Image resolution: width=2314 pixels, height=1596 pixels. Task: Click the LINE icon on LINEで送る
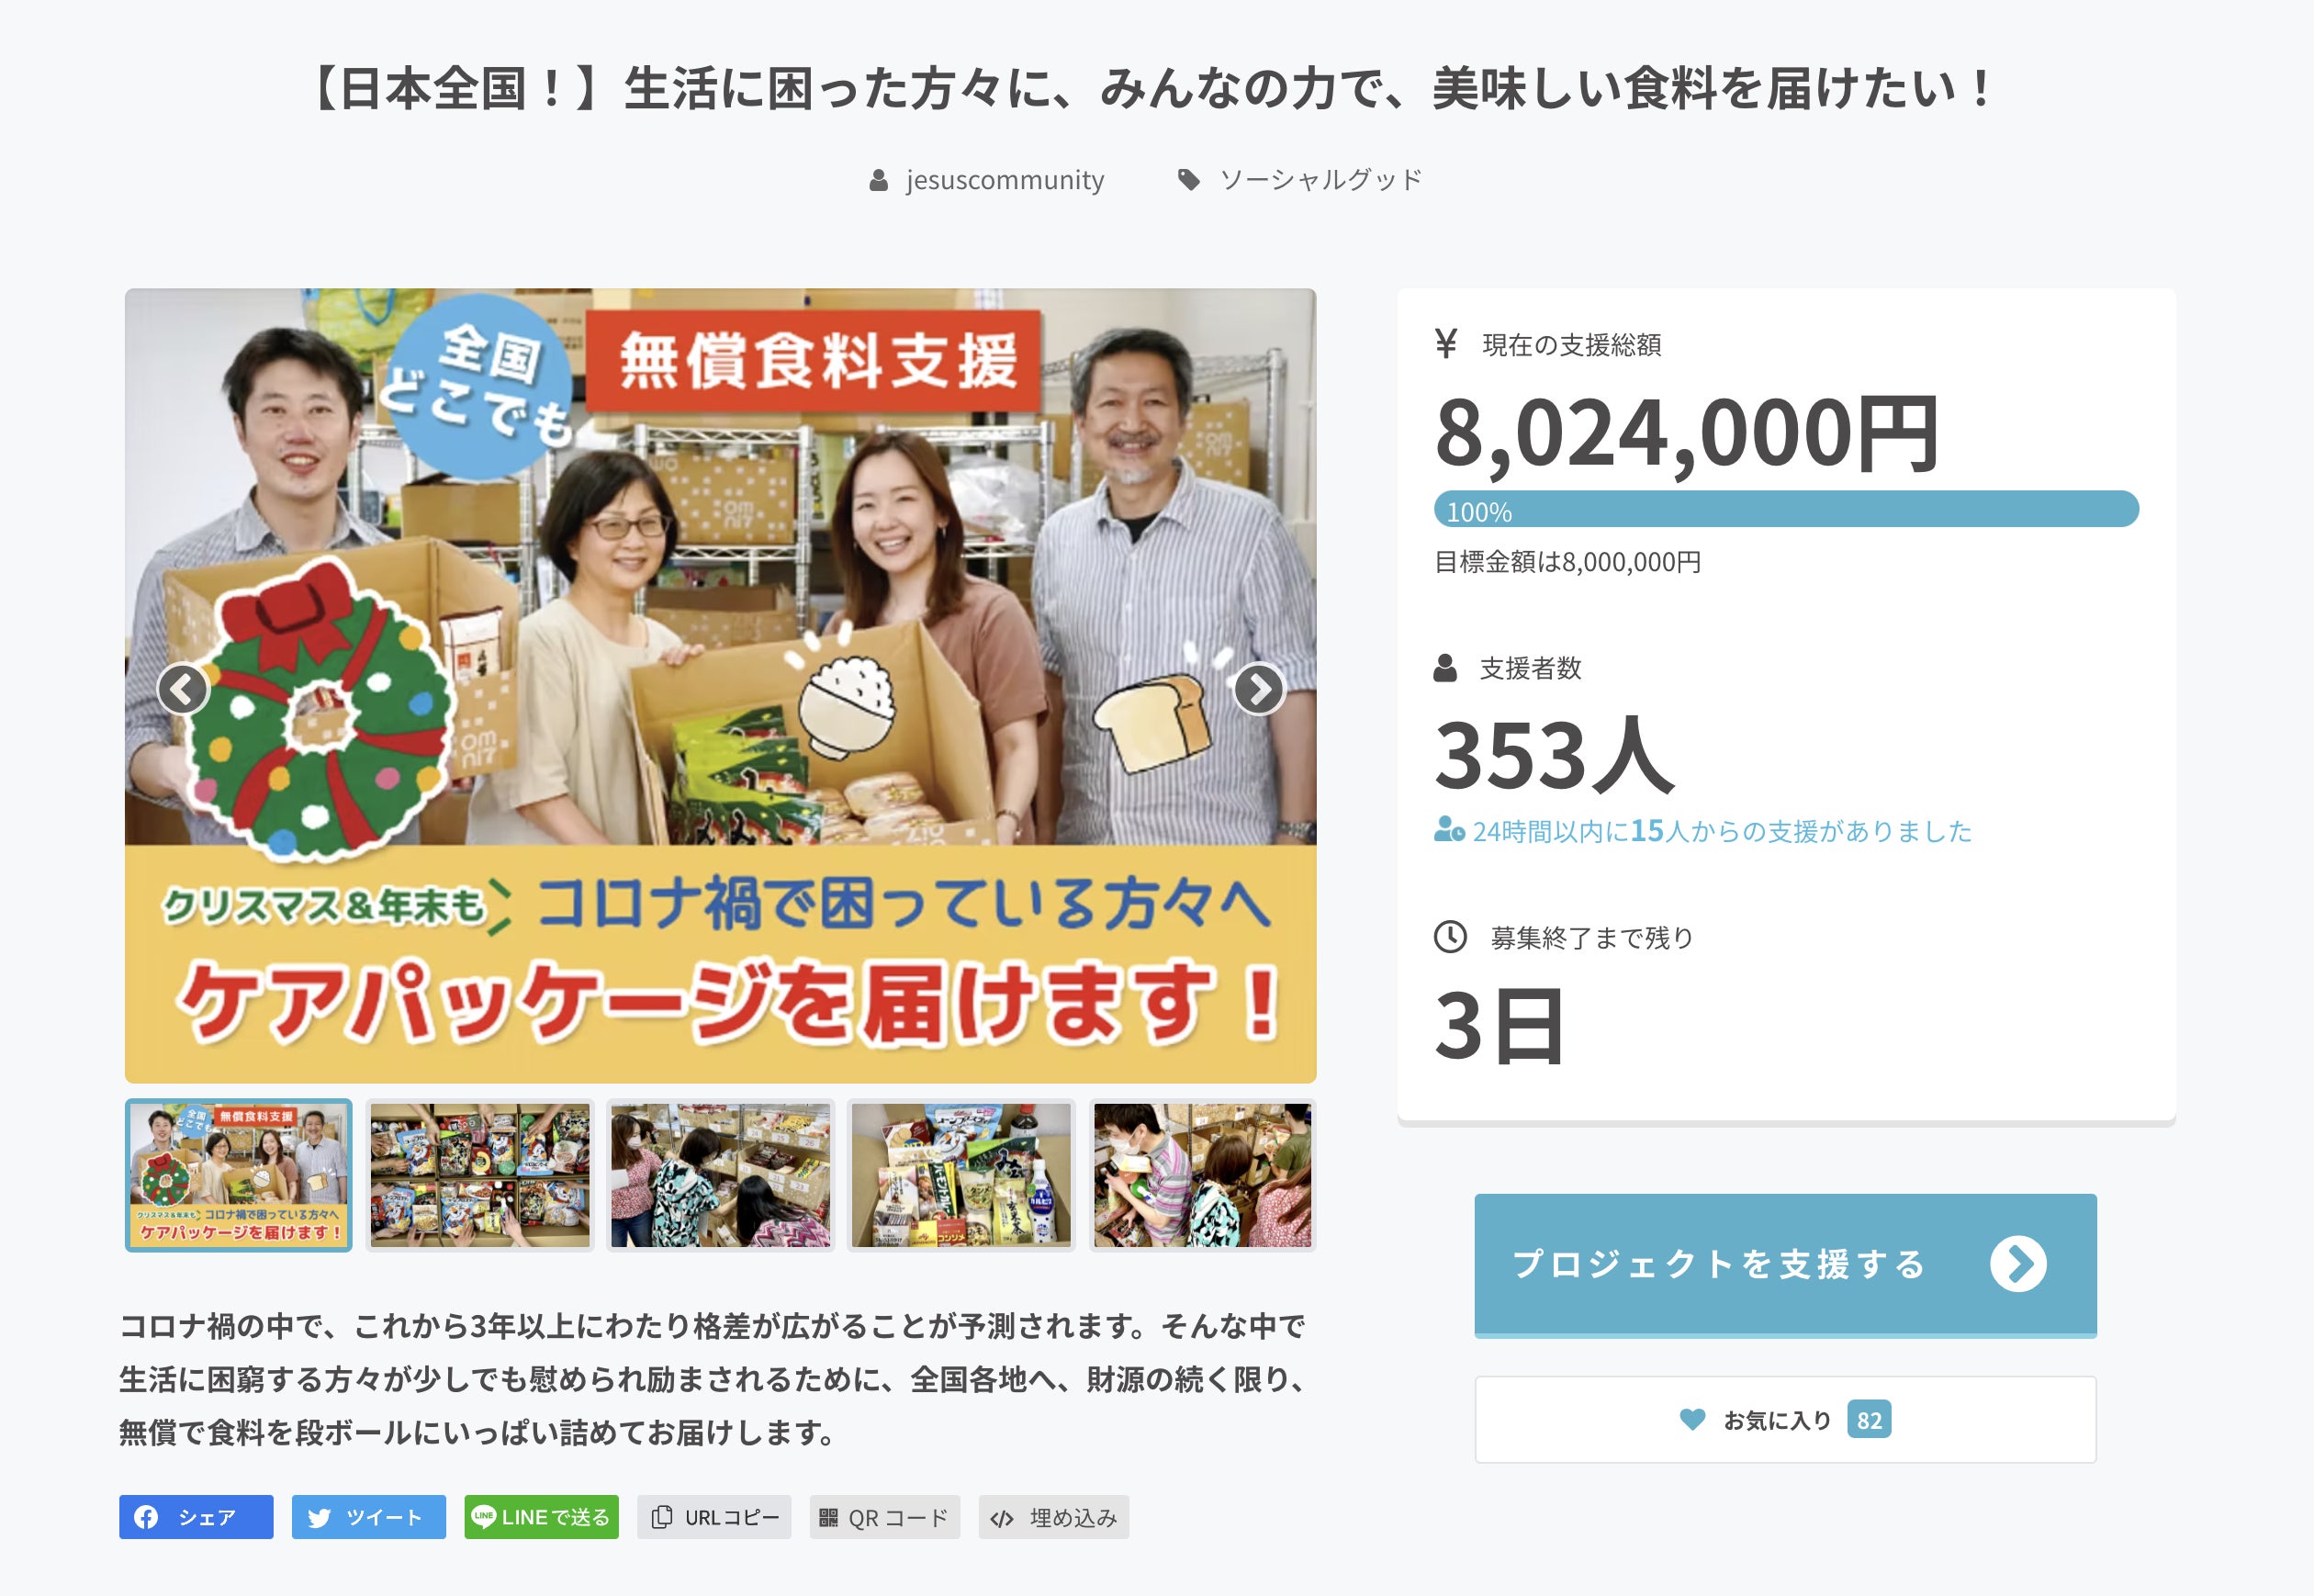click(484, 1516)
